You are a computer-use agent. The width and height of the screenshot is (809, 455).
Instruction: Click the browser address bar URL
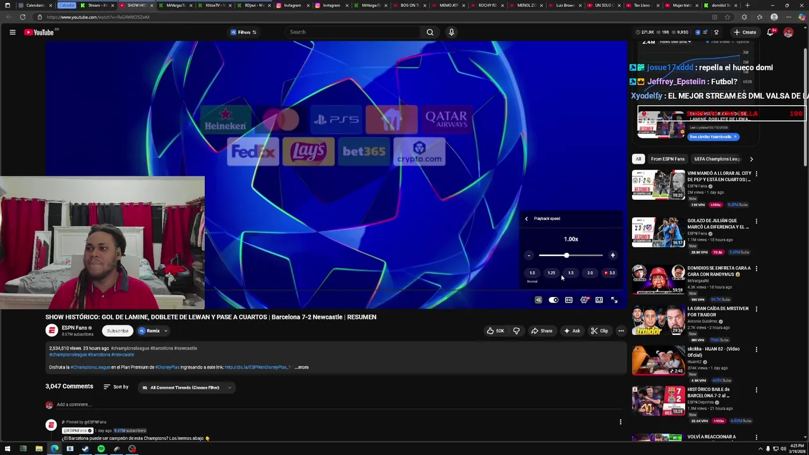(x=97, y=17)
